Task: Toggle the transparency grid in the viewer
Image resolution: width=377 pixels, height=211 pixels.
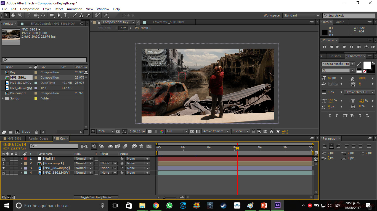Action: pos(198,131)
